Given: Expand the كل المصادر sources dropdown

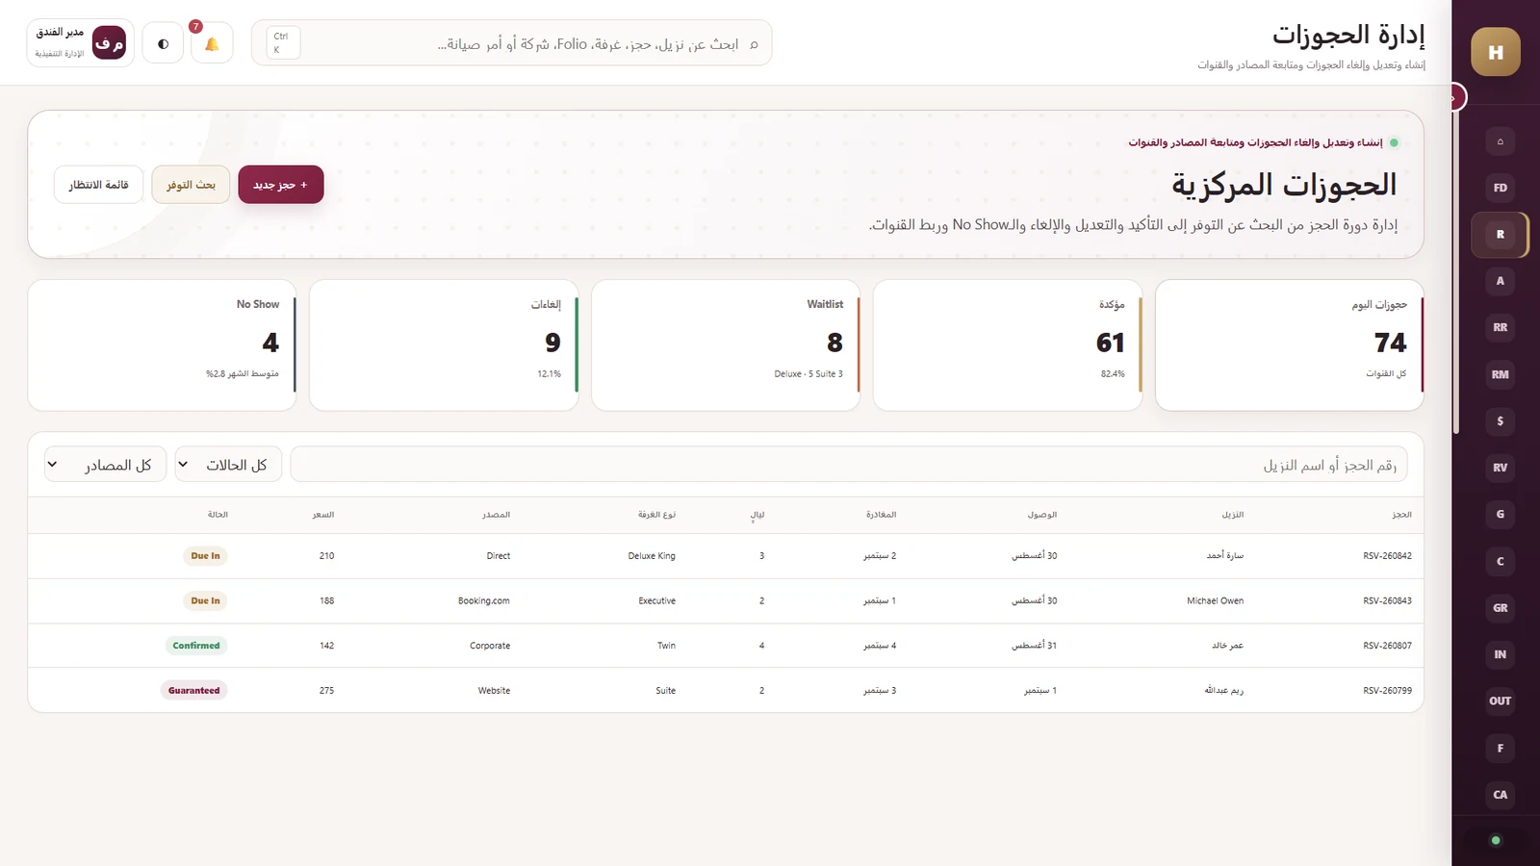Looking at the screenshot, I should point(105,465).
